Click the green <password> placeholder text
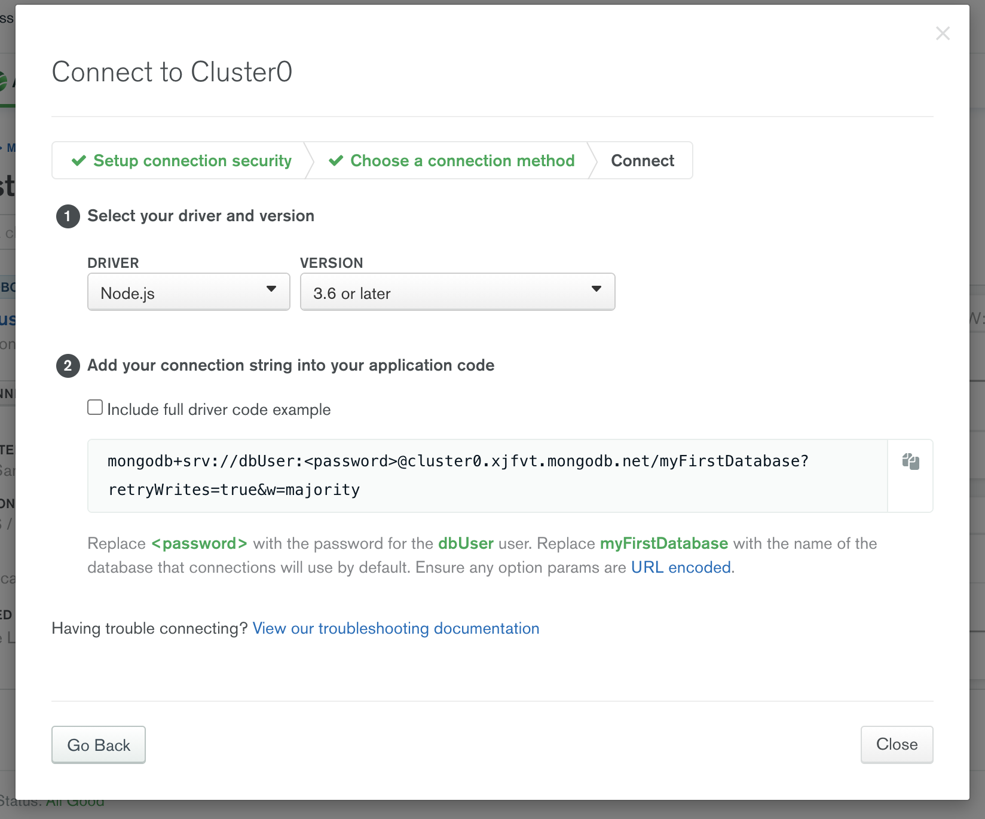 click(199, 543)
